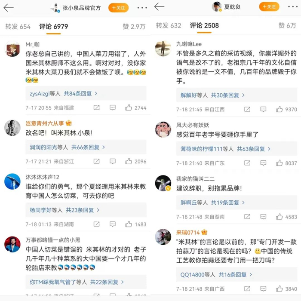
Task: Switch to 转发 654 tab
Action: click(x=18, y=27)
